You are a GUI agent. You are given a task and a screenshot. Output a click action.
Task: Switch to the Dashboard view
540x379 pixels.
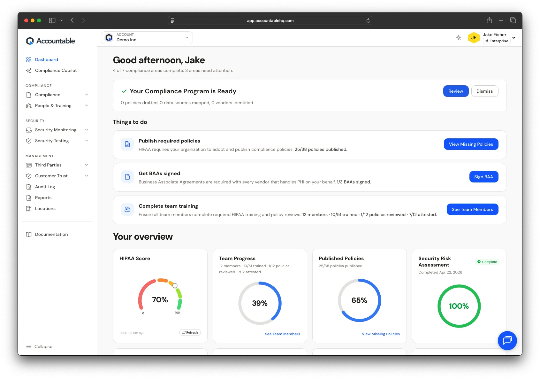pyautogui.click(x=46, y=59)
